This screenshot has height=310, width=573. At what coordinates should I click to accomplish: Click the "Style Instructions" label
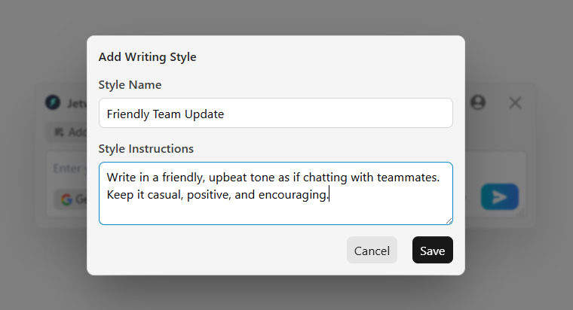(x=146, y=149)
